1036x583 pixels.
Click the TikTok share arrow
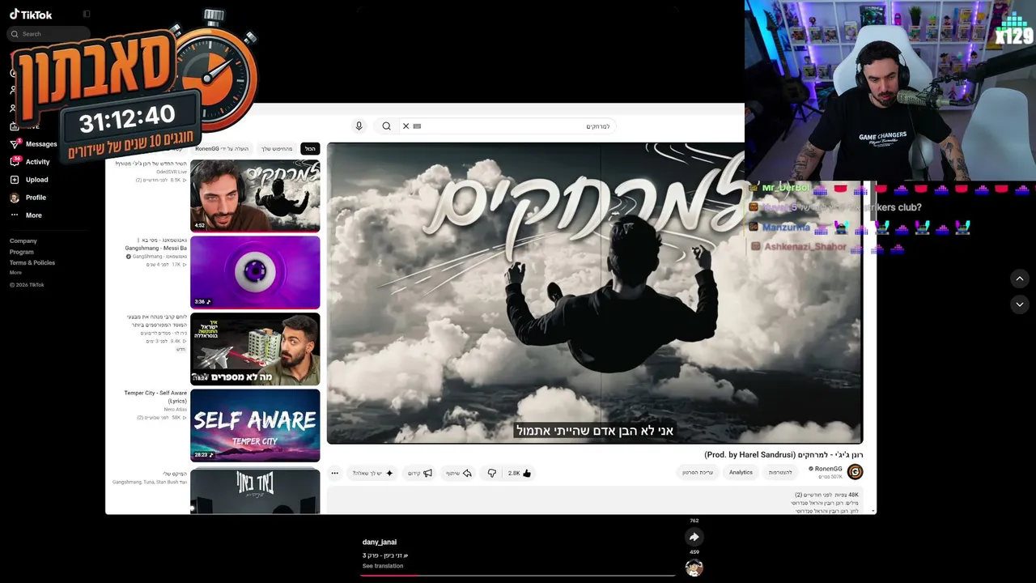click(x=694, y=537)
